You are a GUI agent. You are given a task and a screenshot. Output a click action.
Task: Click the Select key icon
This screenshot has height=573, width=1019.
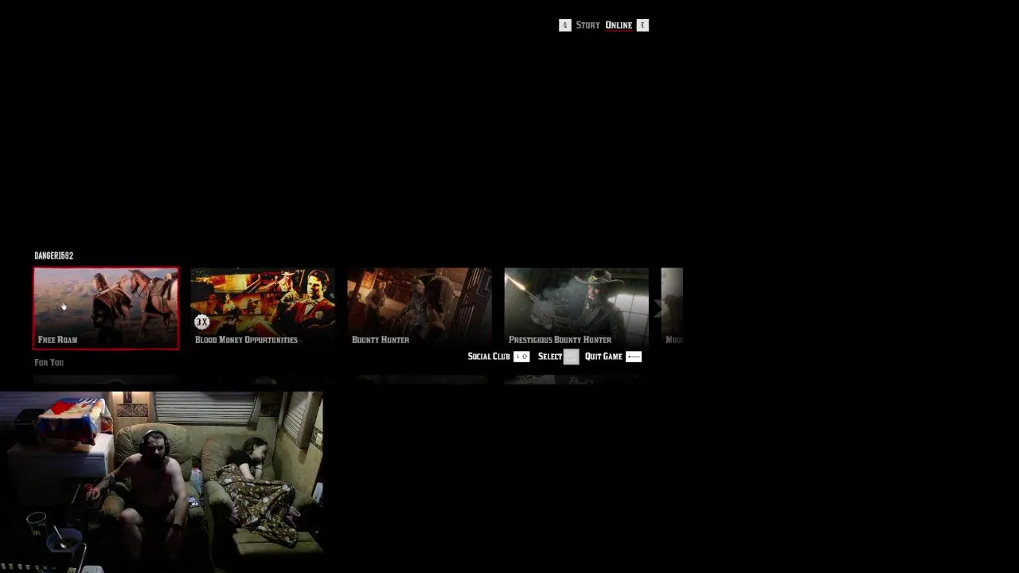click(572, 357)
